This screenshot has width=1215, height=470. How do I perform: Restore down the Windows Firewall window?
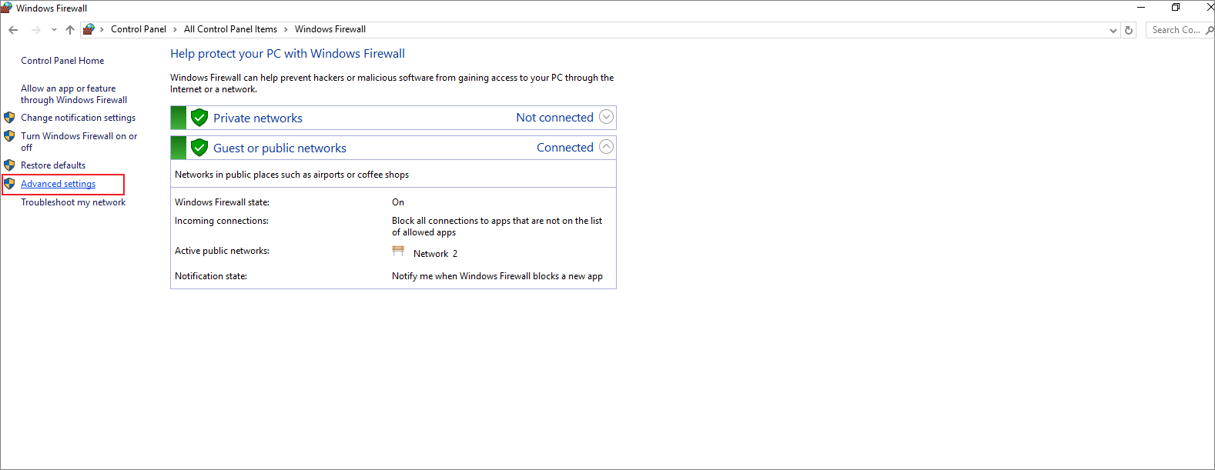point(1176,8)
